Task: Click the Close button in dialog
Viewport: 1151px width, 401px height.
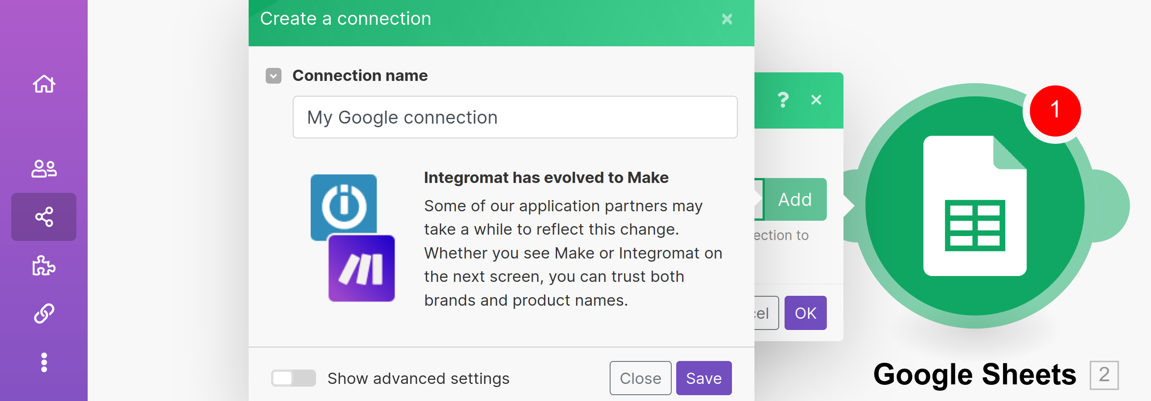Action: tap(640, 378)
